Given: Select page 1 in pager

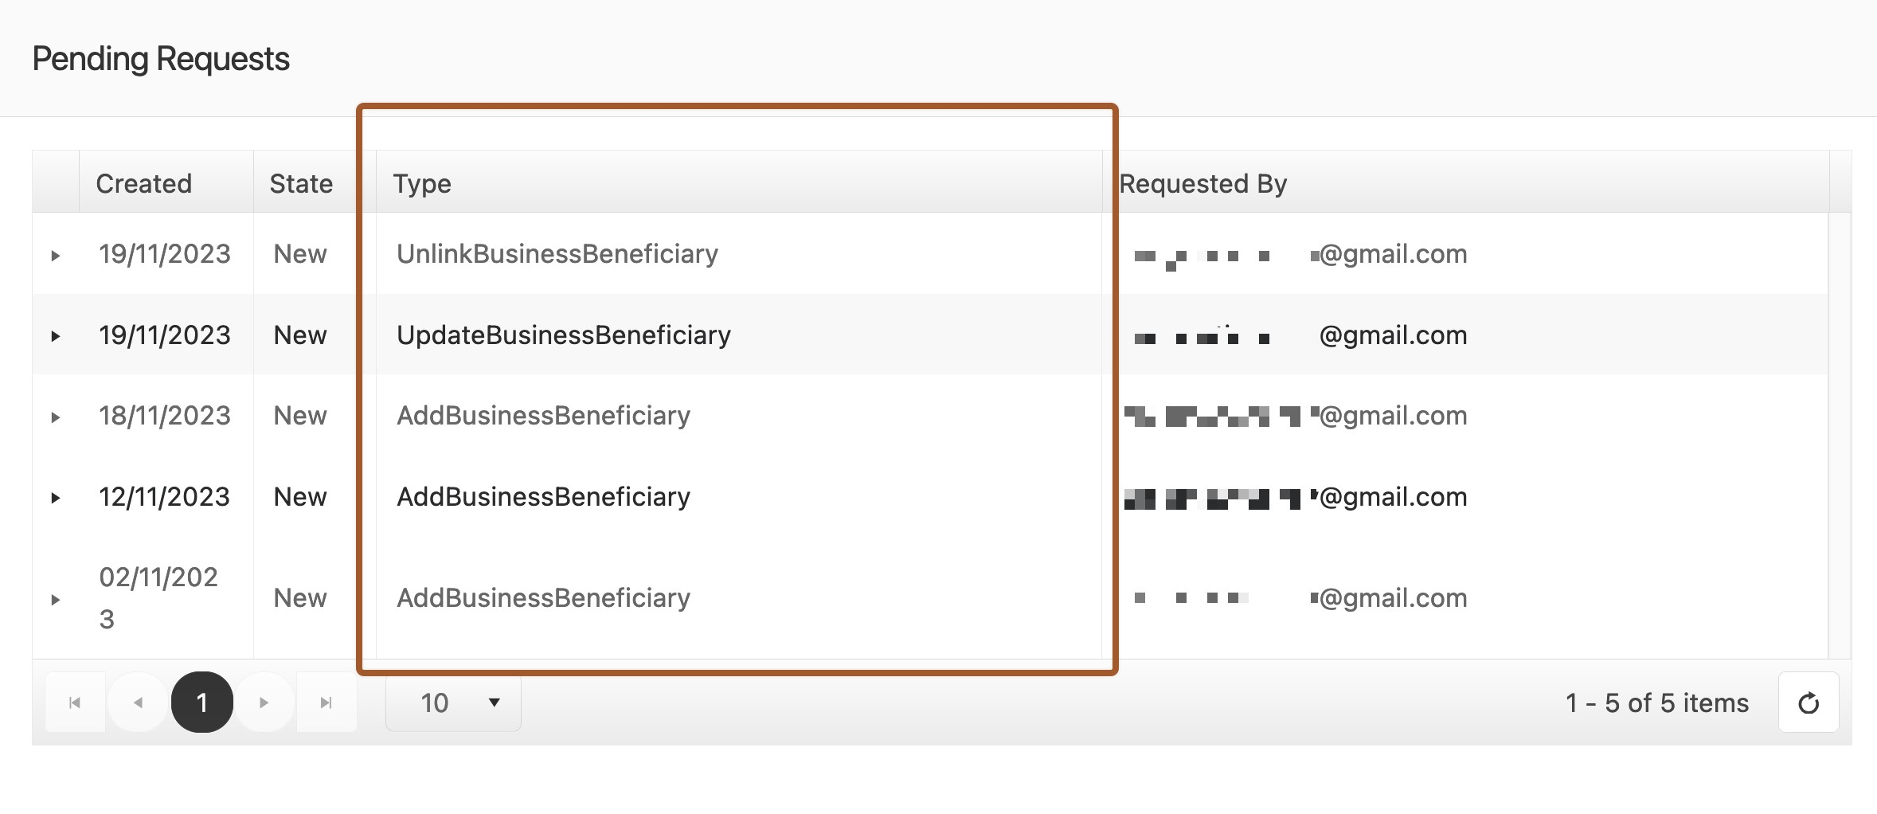Looking at the screenshot, I should tap(201, 702).
